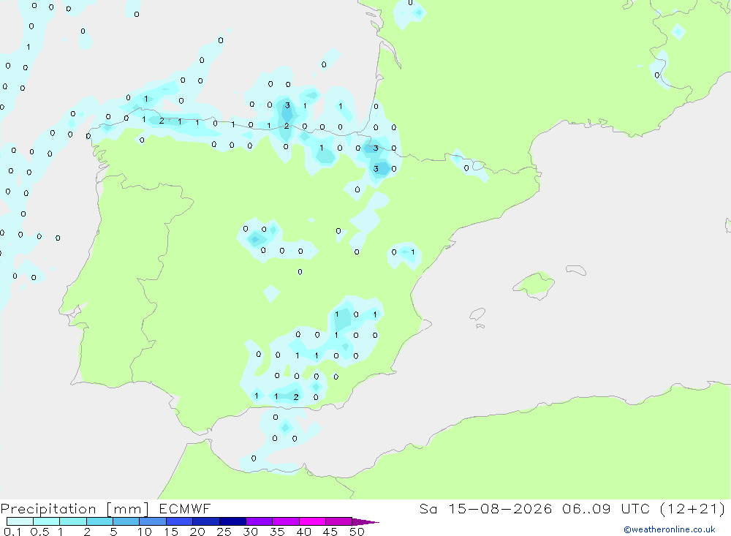Click the legend scale label 0.5
731x536 pixels.
pyautogui.click(x=39, y=532)
